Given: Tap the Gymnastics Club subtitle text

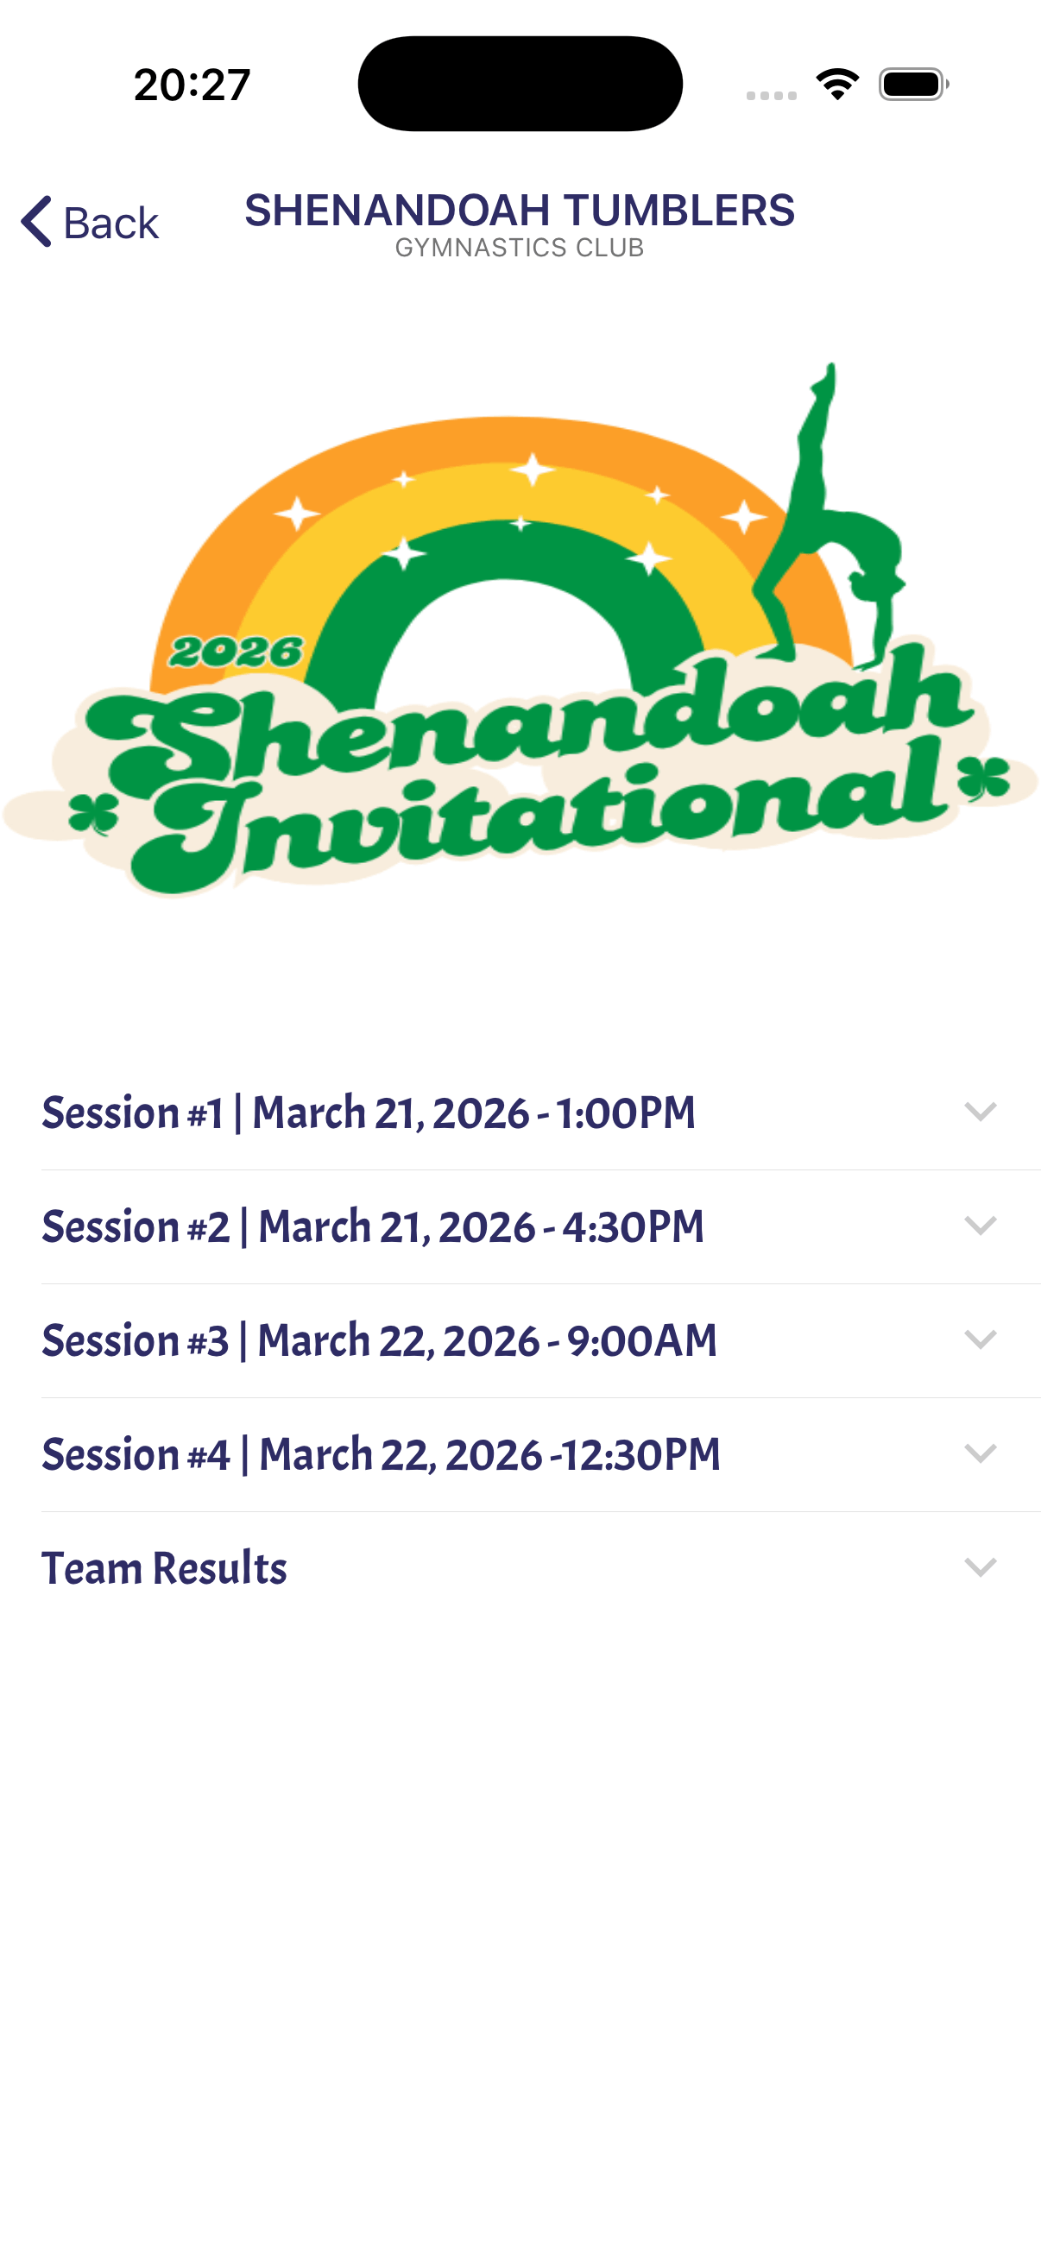Looking at the screenshot, I should 519,249.
